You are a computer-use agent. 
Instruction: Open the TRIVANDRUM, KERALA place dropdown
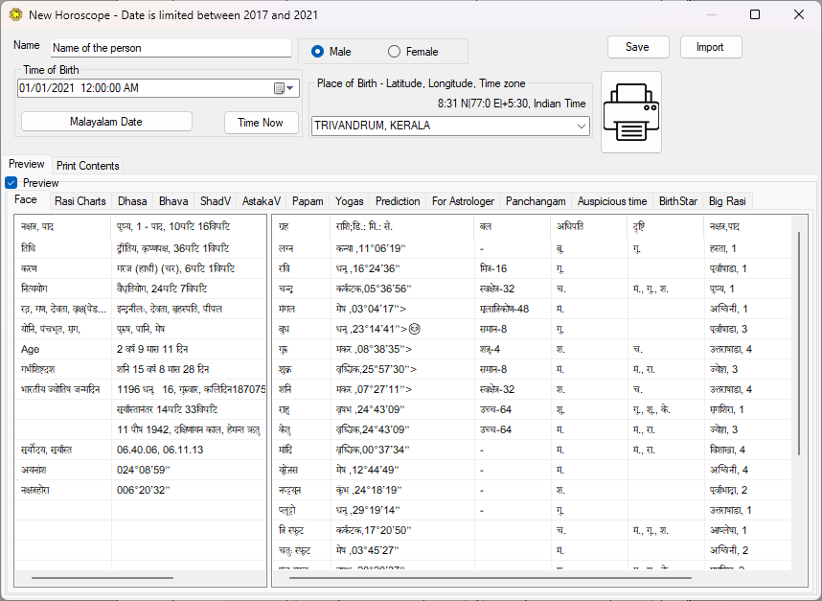coord(579,126)
